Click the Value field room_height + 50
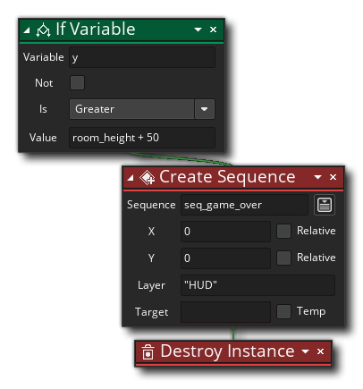This screenshot has height=389, width=363. (142, 138)
